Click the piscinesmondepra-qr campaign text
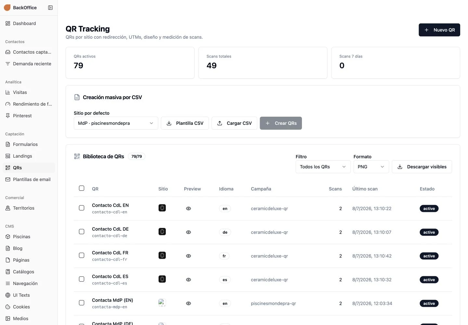The height and width of the screenshot is (325, 468). pyautogui.click(x=273, y=304)
